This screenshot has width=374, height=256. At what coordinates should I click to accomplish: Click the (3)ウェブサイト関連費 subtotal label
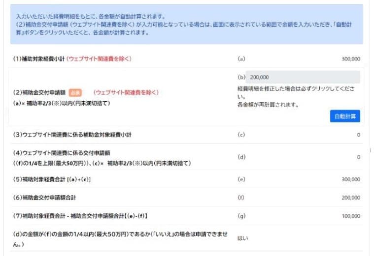(72, 135)
